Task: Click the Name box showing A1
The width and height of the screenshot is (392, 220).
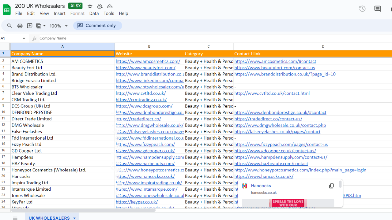Action: tap(13, 38)
